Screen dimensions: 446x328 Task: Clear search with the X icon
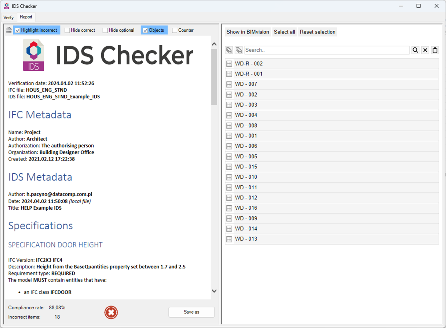tap(425, 50)
